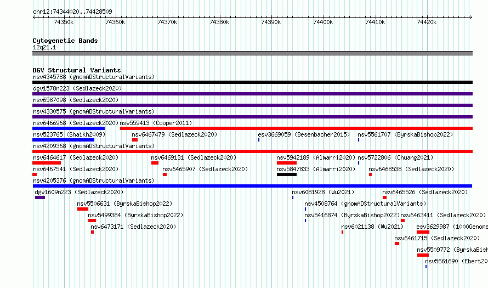Open nsv6465907 Sedlazeck2020 label
488x288 pixels.
(205, 169)
